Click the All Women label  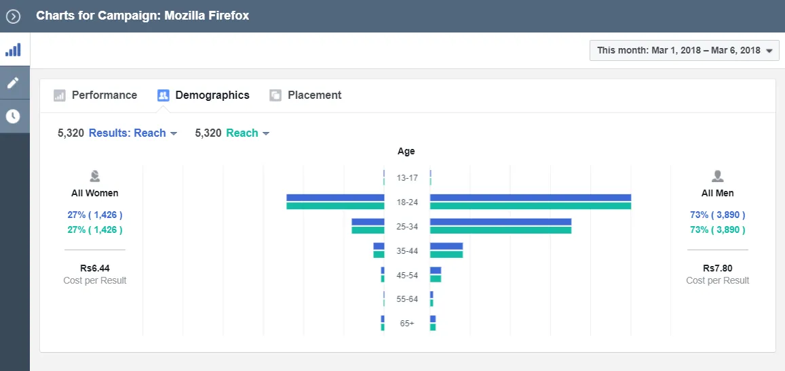[95, 193]
